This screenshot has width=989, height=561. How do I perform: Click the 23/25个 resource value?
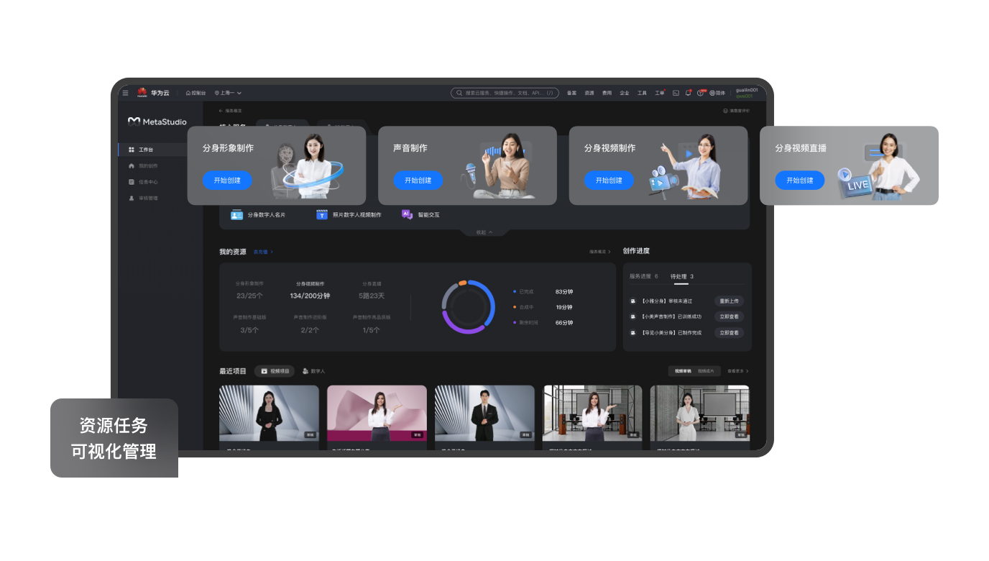coord(249,296)
